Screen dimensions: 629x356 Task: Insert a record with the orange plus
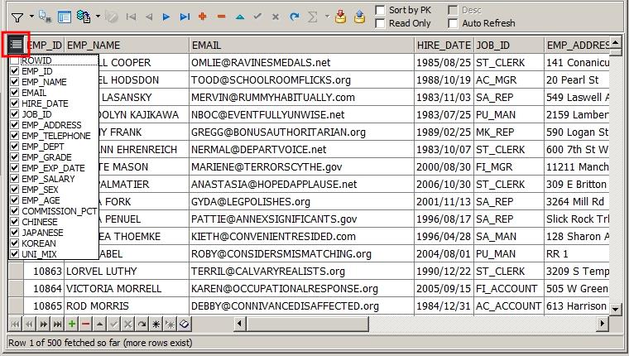coord(203,17)
